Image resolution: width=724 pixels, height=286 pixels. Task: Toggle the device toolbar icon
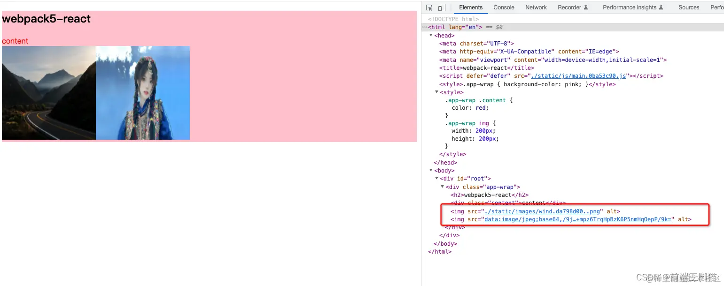442,8
